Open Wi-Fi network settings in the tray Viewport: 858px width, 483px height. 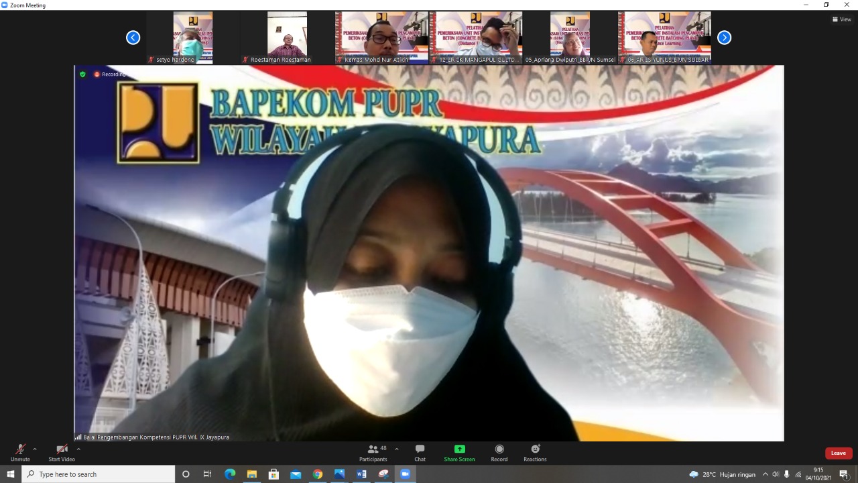(x=798, y=474)
